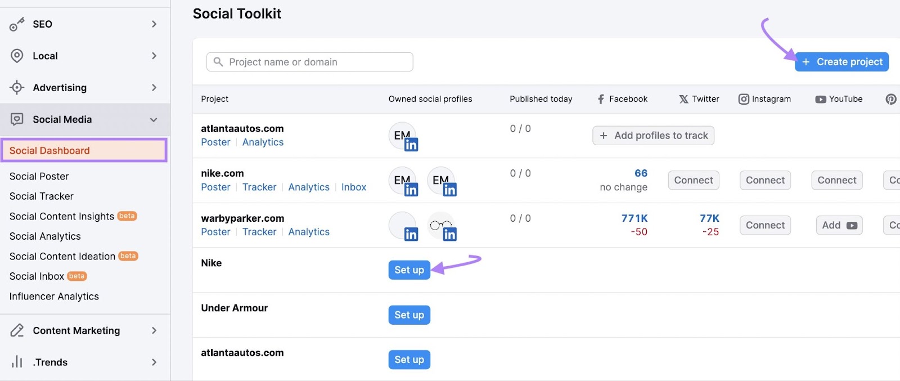Screen dimensions: 900x381
Task: Open Social Analytics in sidebar
Action: coord(45,236)
